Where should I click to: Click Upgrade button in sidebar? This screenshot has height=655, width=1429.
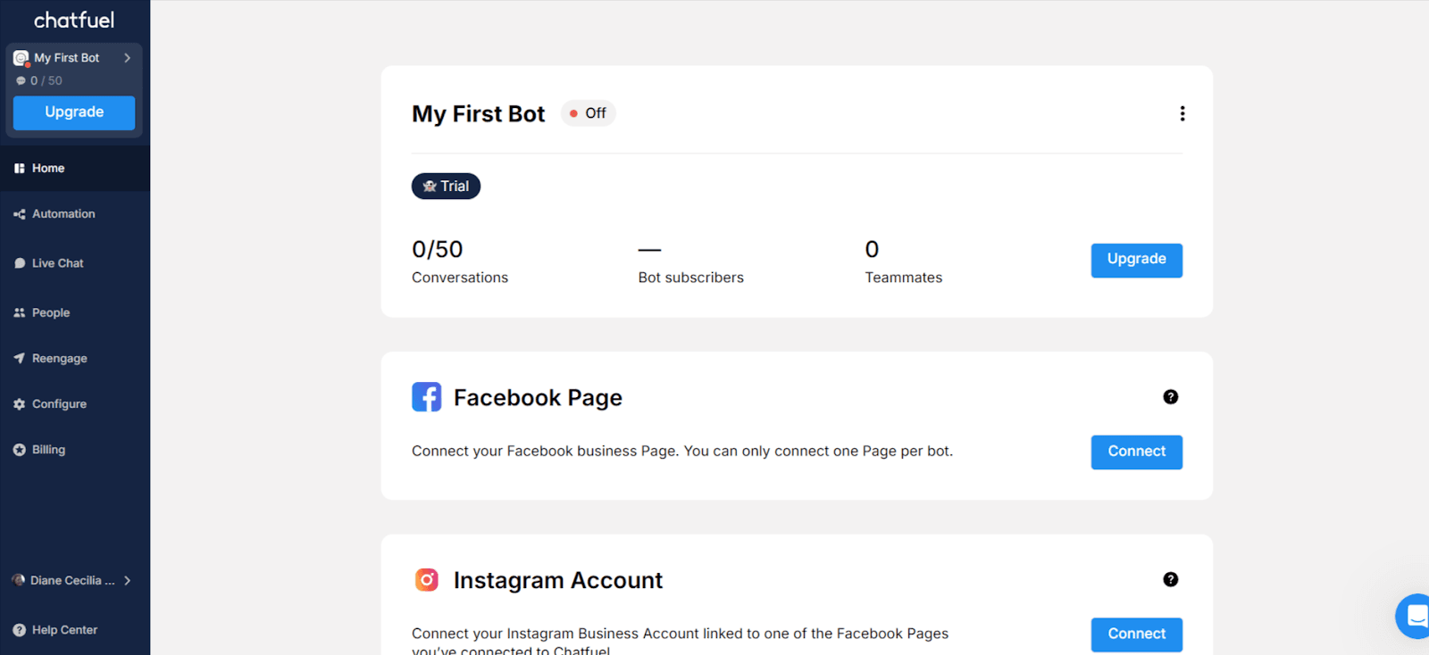[x=74, y=112]
